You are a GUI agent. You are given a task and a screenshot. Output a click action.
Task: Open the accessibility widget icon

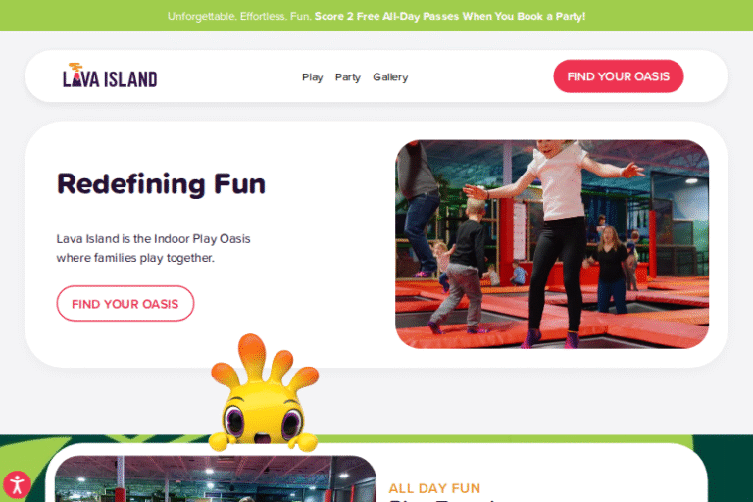pyautogui.click(x=17, y=484)
